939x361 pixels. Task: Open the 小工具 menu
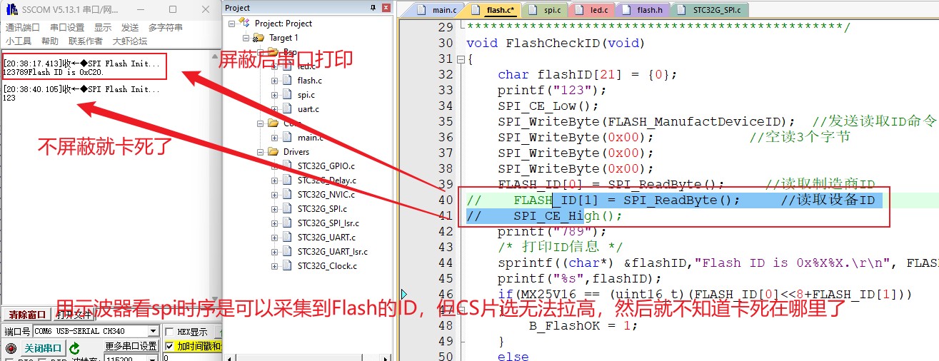(x=19, y=41)
